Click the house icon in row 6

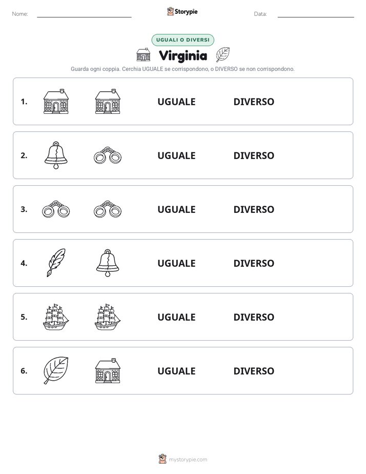click(x=108, y=370)
